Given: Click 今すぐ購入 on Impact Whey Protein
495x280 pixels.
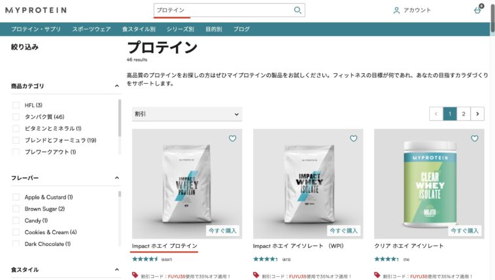Looking at the screenshot, I should (222, 231).
